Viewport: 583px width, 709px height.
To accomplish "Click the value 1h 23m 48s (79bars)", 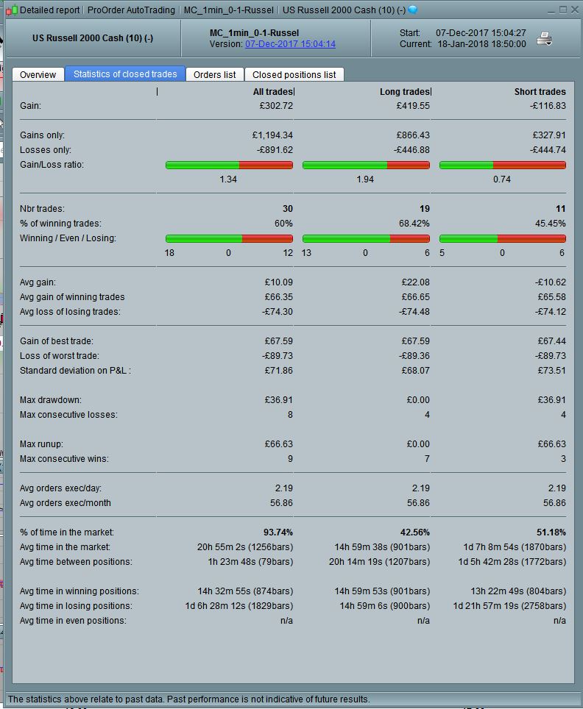I will 250,562.
